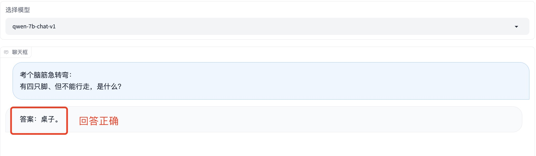Viewport: 536px width, 156px height.
Task: Click the chat bubble icon beside 聊天框
Action: (6, 52)
